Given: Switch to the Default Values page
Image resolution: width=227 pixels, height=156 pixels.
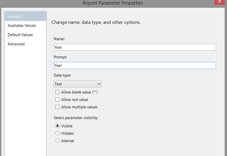Looking at the screenshot, I should click(x=20, y=35).
